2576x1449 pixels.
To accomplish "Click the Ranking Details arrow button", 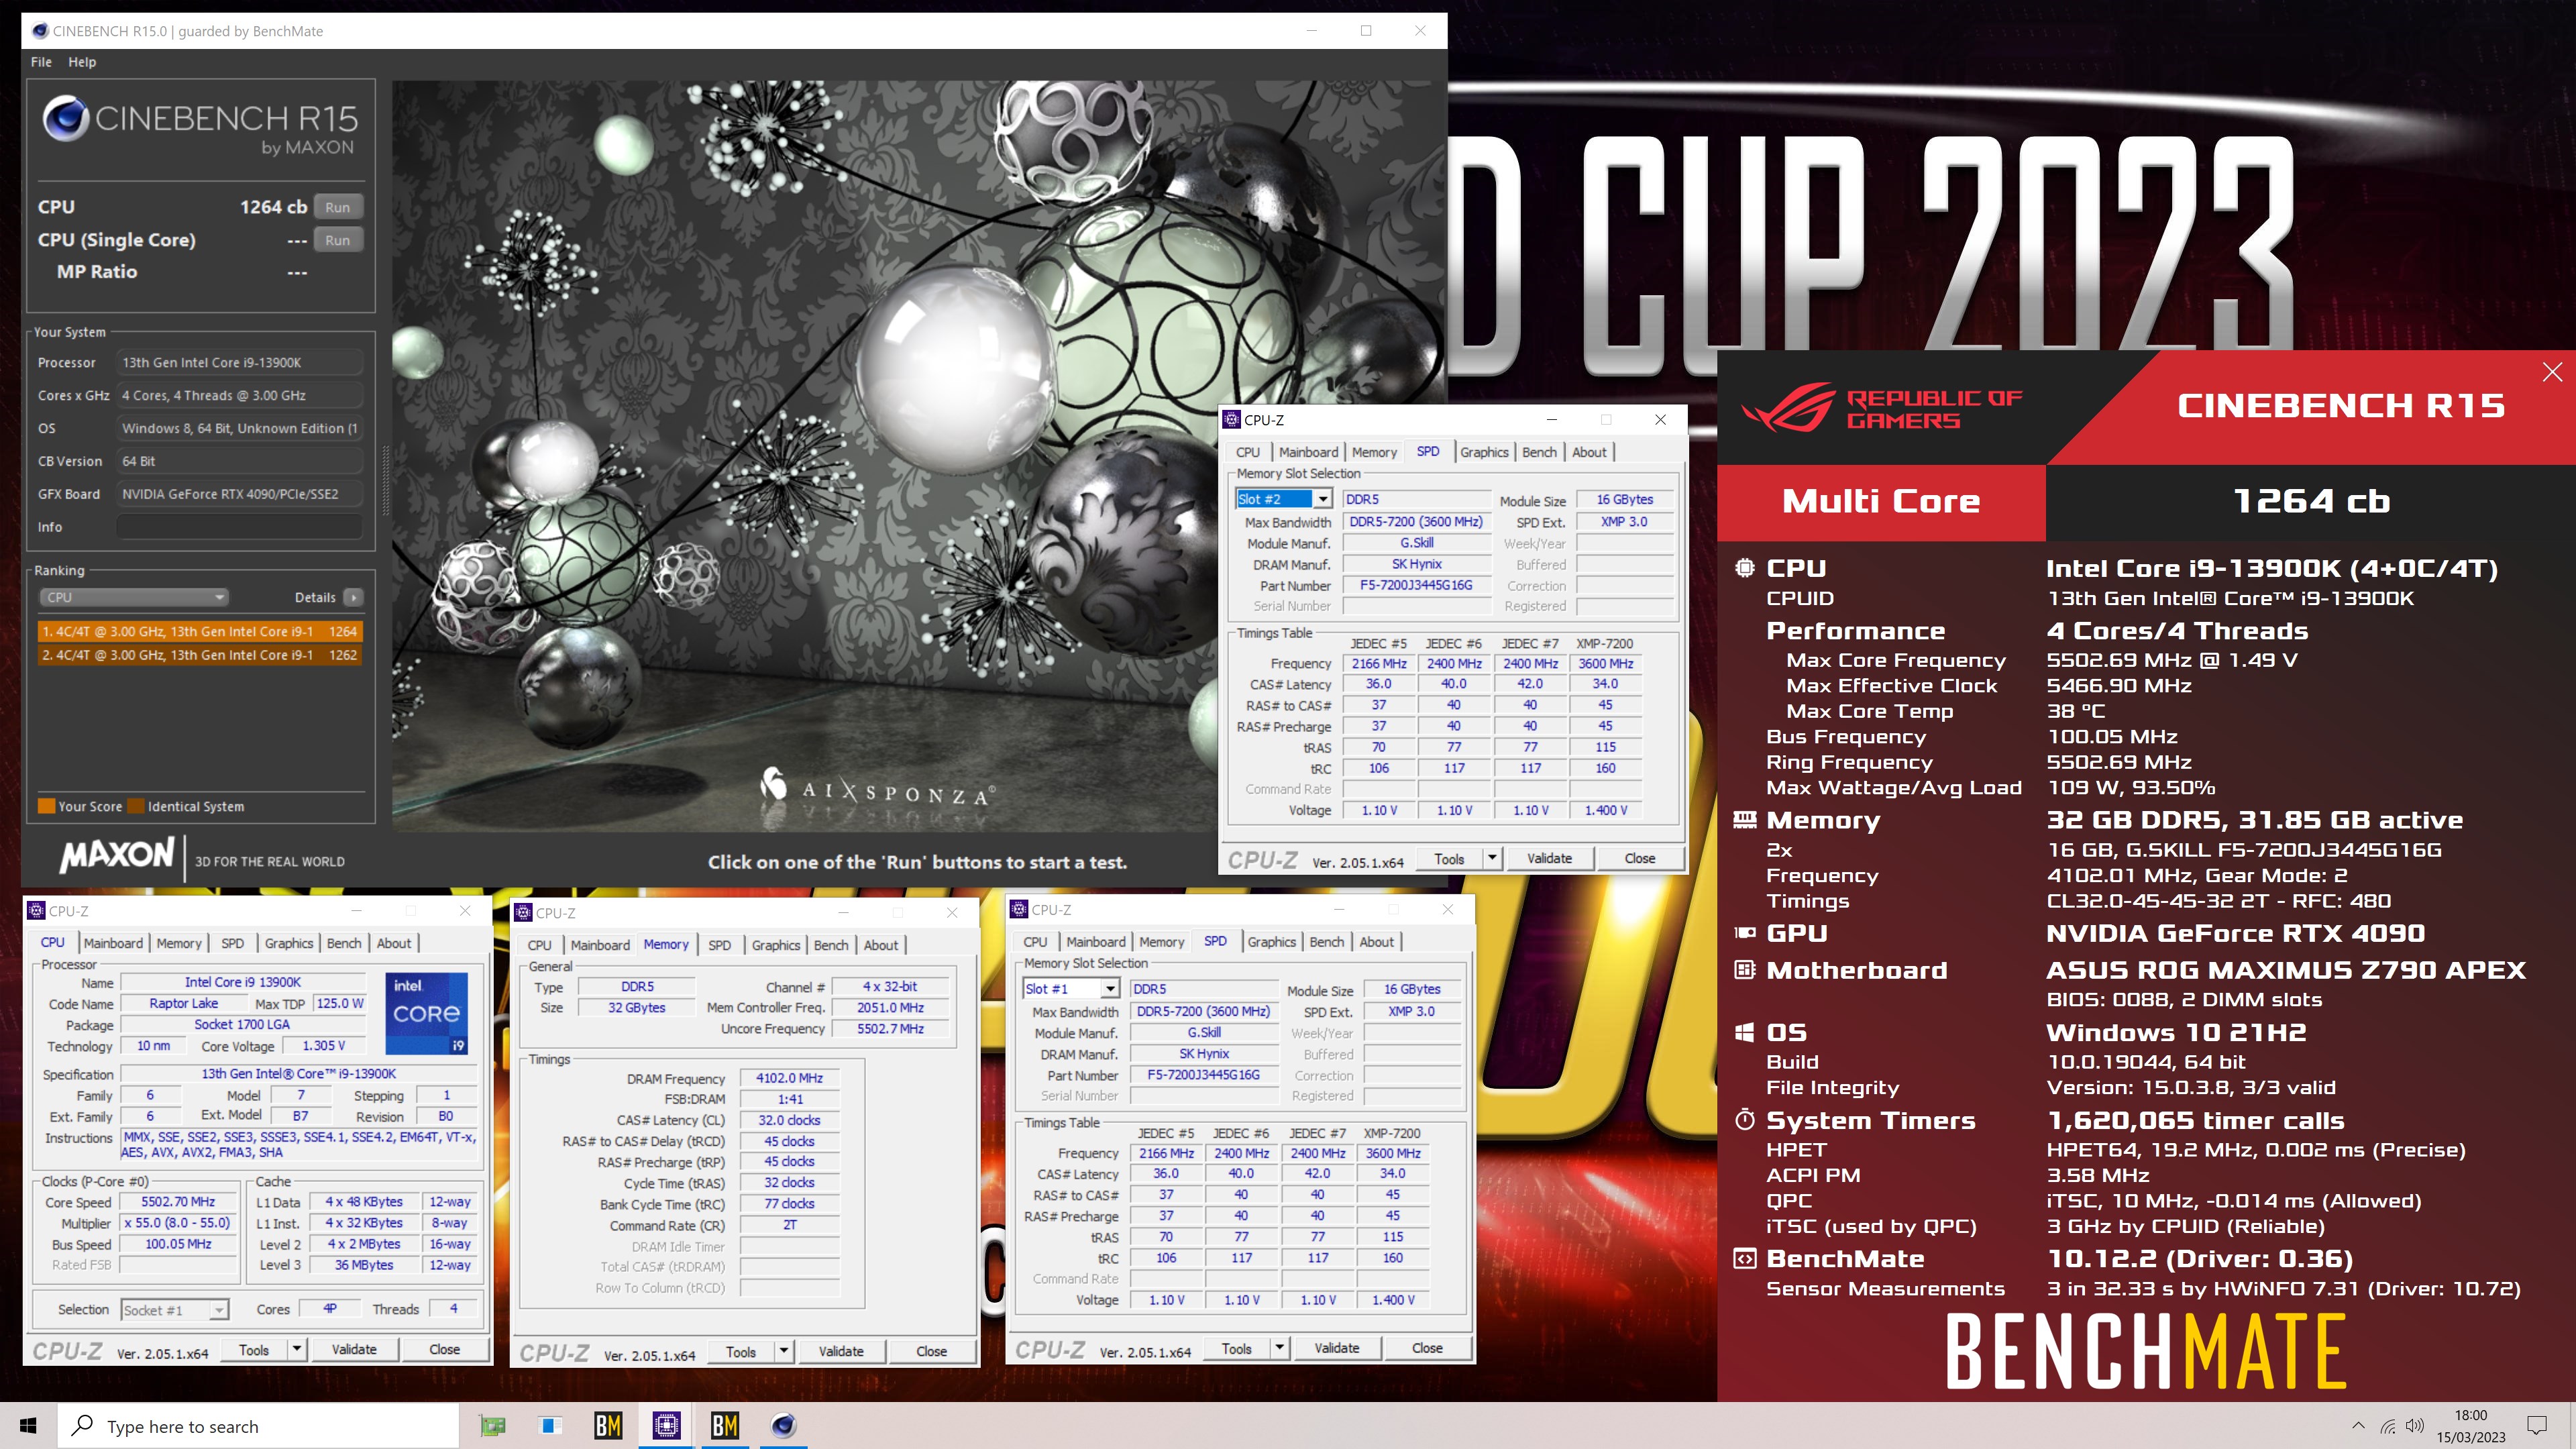I will click(353, 597).
